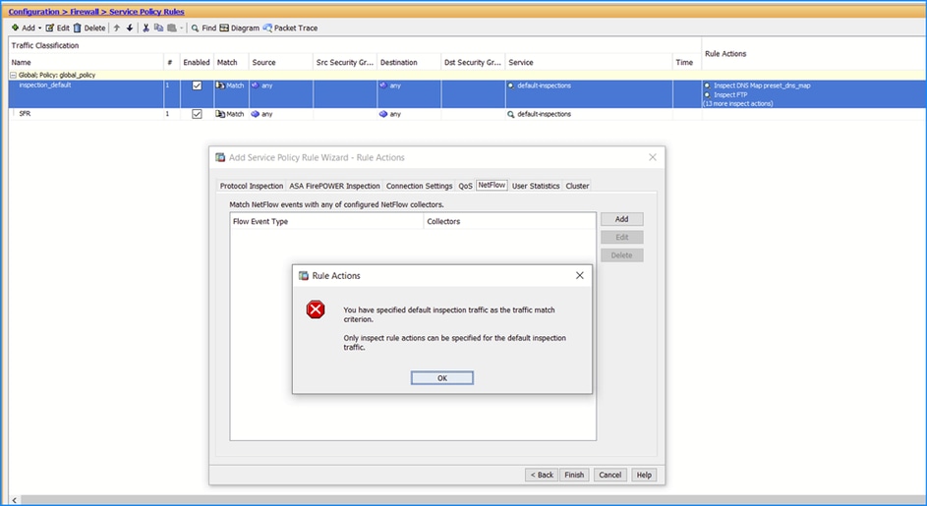Move rule down with the down arrow
Image resolution: width=927 pixels, height=506 pixels.
(x=130, y=28)
